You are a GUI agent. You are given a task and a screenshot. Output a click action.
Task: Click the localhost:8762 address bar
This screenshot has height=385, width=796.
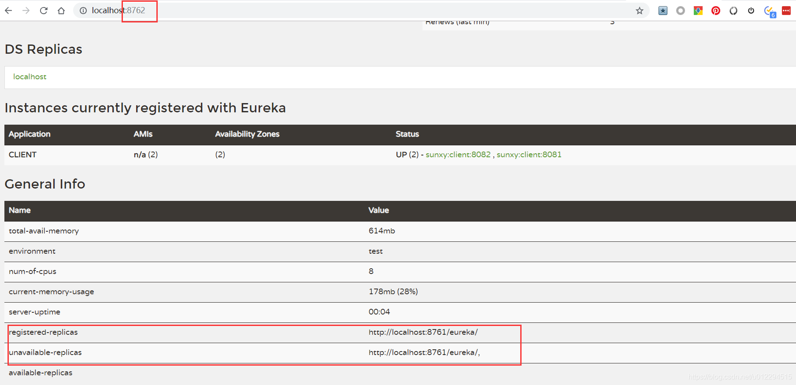coord(361,11)
